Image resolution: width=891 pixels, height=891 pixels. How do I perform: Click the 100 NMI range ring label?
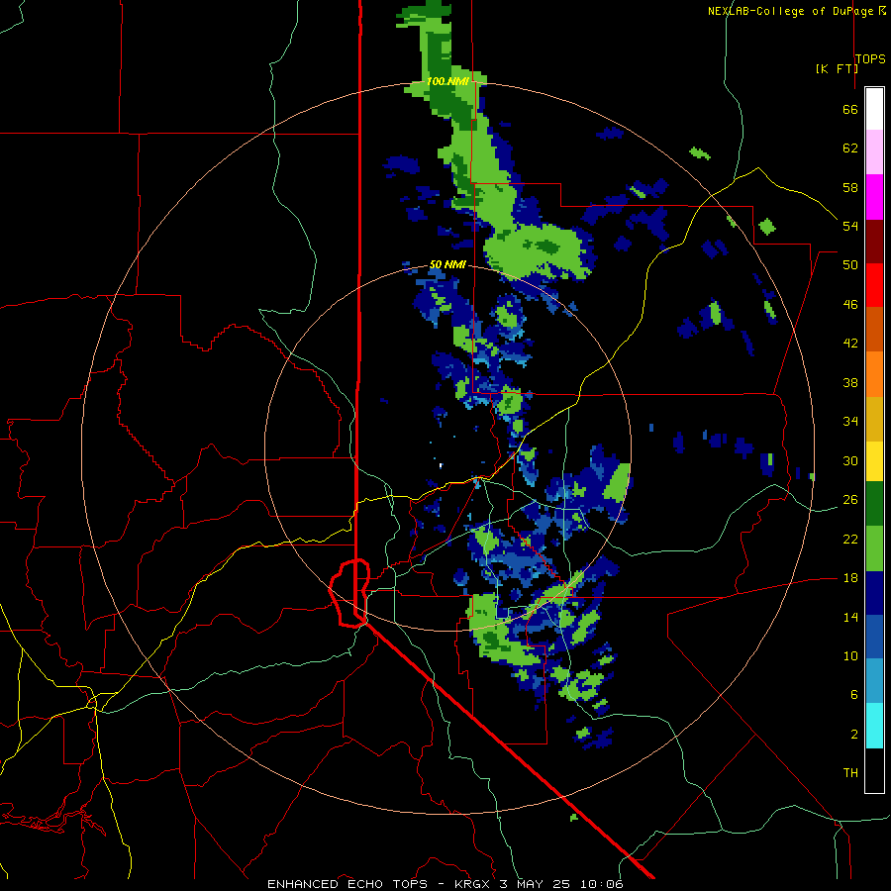pos(447,81)
